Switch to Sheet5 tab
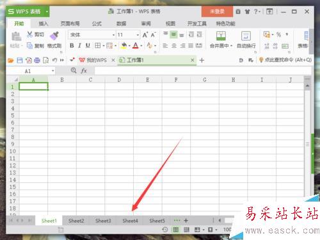The width and height of the screenshot is (320, 240). [157, 221]
